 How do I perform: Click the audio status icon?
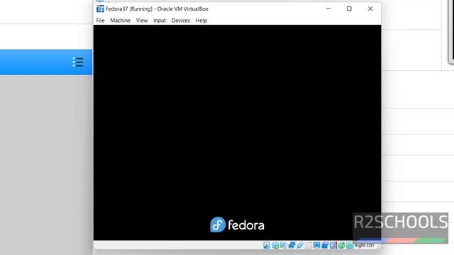283,245
